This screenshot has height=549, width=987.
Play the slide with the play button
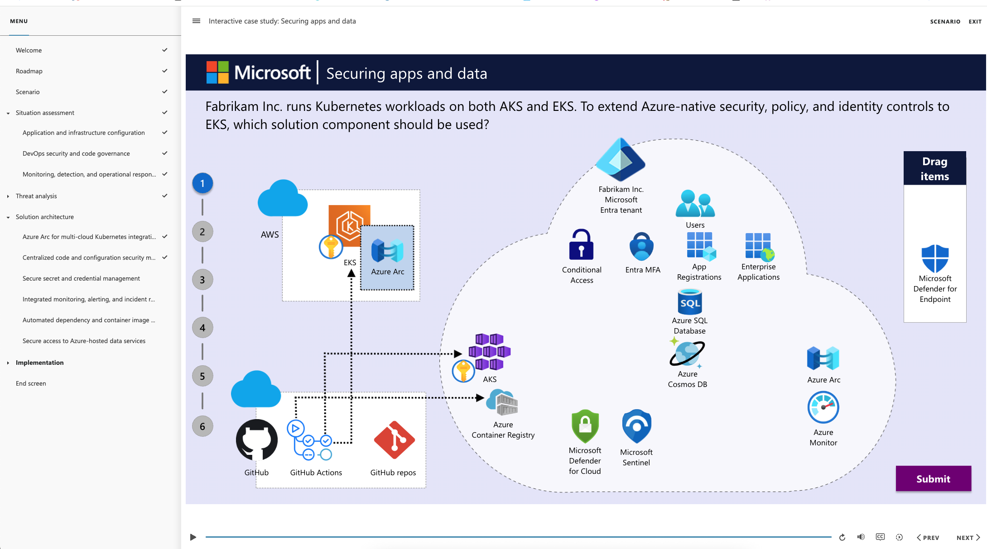pyautogui.click(x=193, y=537)
